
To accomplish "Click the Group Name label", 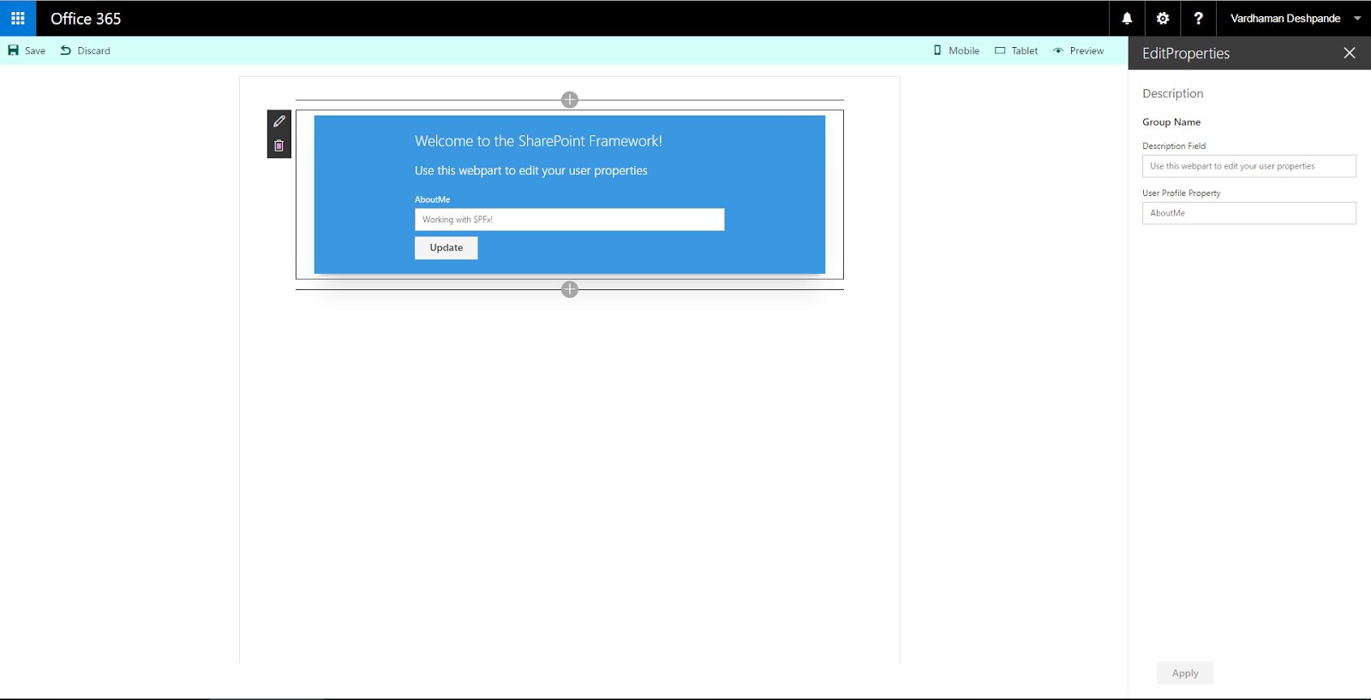I will point(1171,122).
